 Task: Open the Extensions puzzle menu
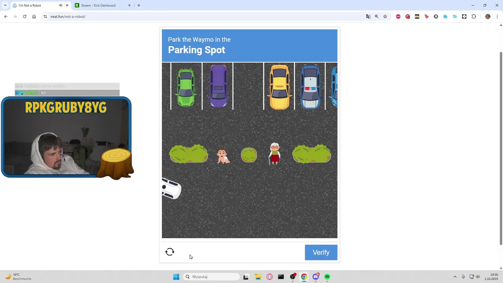tap(474, 17)
